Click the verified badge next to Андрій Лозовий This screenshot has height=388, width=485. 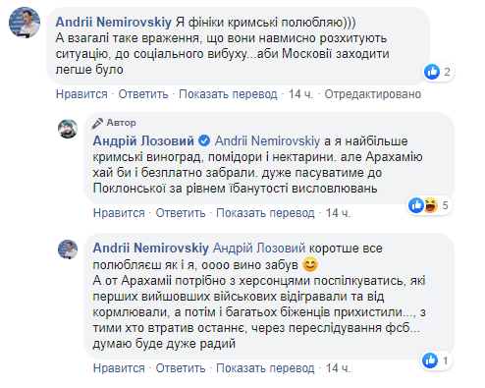(x=204, y=141)
